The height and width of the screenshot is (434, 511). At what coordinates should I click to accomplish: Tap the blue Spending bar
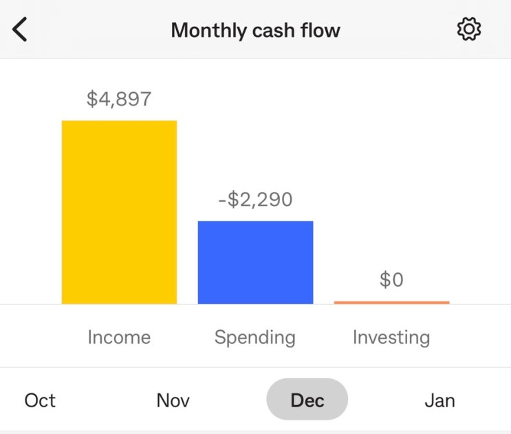255,262
